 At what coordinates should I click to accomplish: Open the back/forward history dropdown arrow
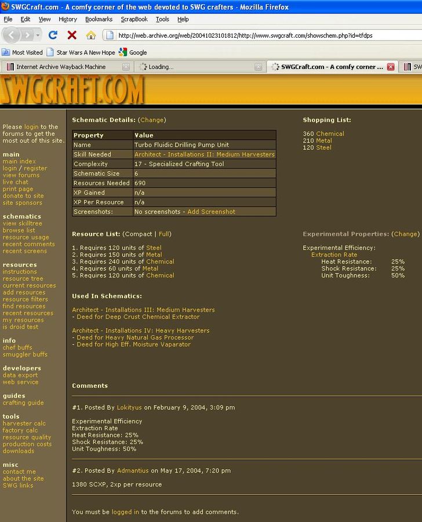coord(37,35)
